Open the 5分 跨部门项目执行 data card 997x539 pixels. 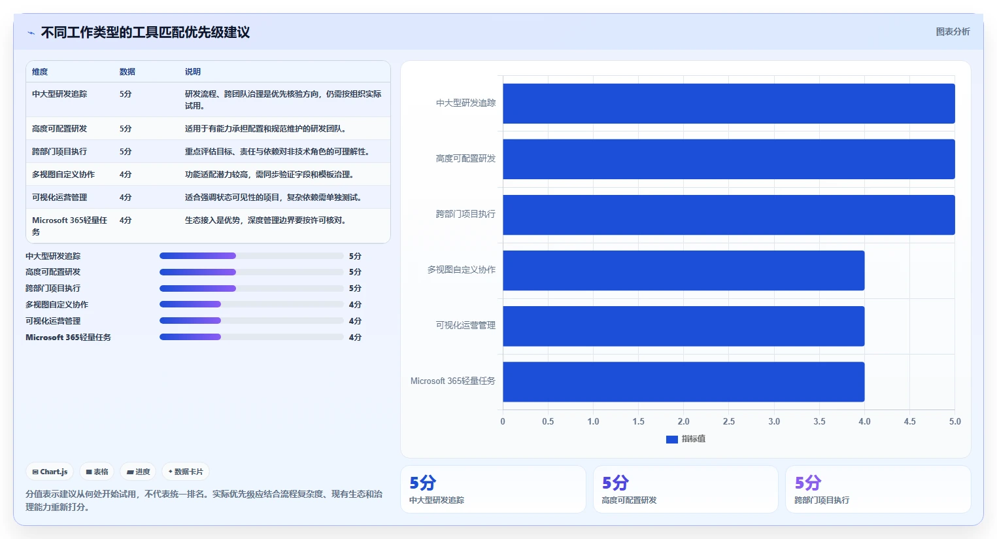(878, 489)
